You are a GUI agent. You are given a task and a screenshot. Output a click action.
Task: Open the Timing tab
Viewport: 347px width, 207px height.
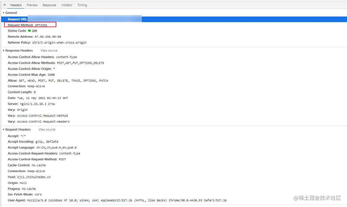[82, 5]
